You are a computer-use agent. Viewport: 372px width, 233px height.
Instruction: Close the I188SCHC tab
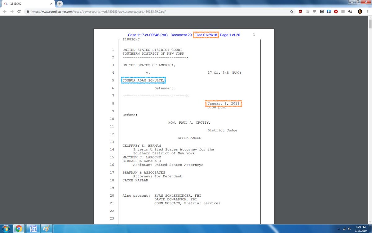pos(51,4)
